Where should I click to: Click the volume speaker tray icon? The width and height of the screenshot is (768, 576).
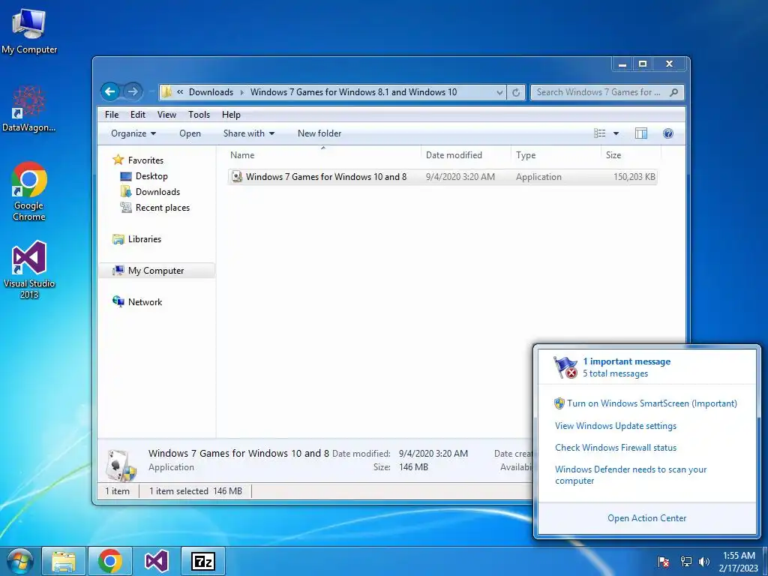click(x=704, y=561)
